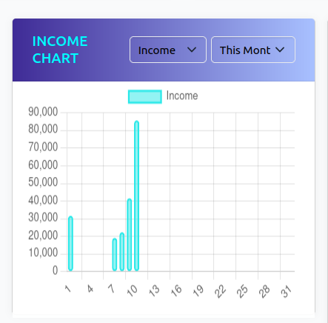Open the This Month period dropdown
This screenshot has height=323, width=328.
pyautogui.click(x=253, y=50)
